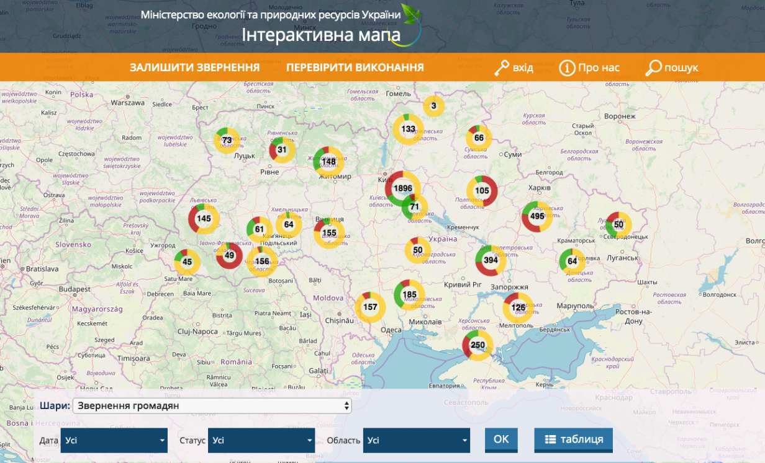Open the Шари layer selector

[212, 406]
